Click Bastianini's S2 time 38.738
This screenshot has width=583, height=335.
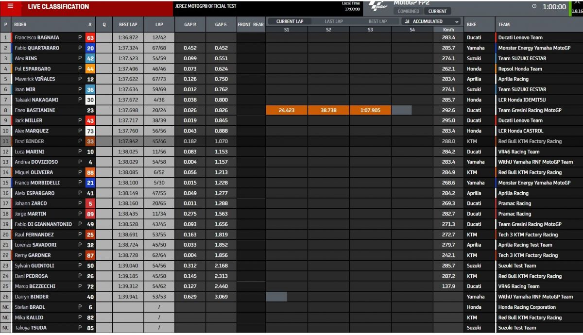coord(328,110)
